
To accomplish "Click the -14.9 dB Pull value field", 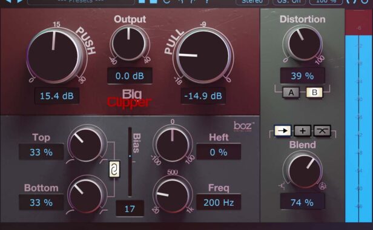I will pyautogui.click(x=203, y=96).
